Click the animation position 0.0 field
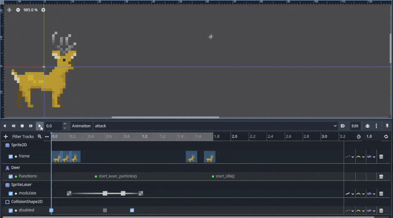393x218 pixels. pos(53,126)
